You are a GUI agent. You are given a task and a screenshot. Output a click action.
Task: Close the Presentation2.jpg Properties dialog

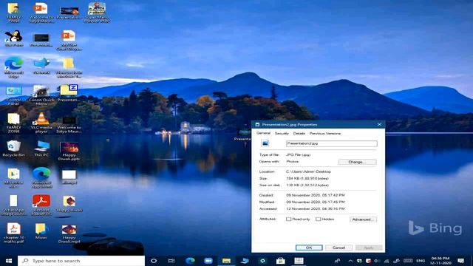(x=379, y=125)
